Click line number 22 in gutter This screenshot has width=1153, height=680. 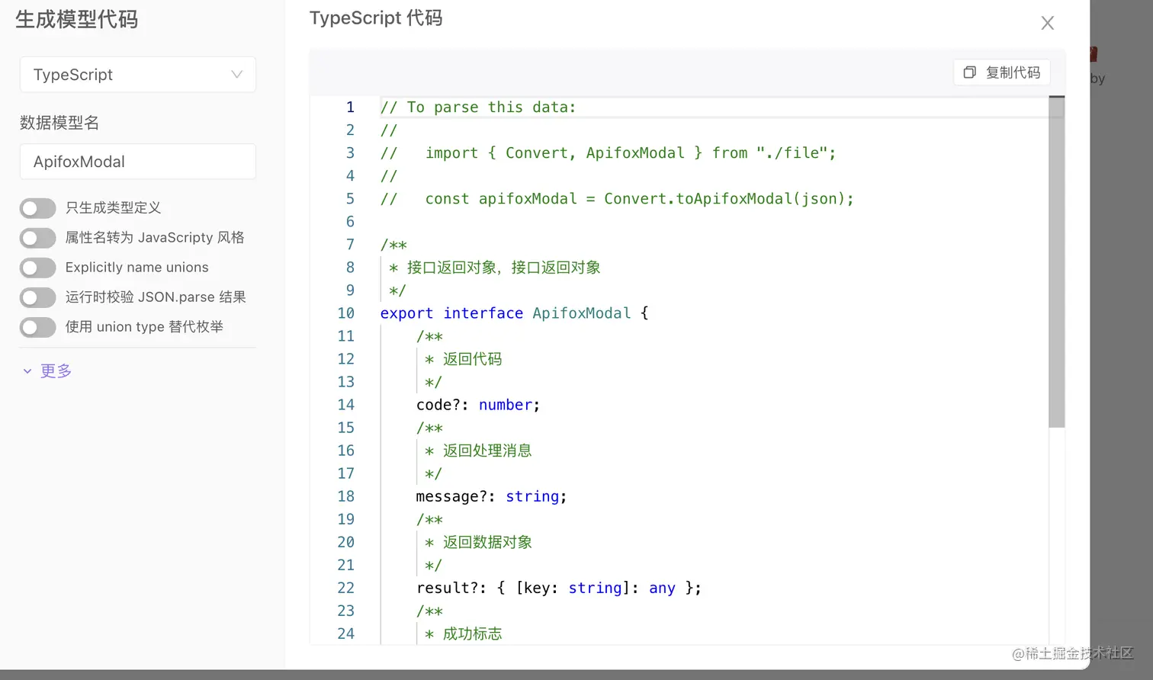tap(346, 588)
